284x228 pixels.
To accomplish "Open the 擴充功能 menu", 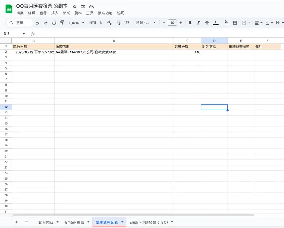I will pyautogui.click(x=105, y=13).
